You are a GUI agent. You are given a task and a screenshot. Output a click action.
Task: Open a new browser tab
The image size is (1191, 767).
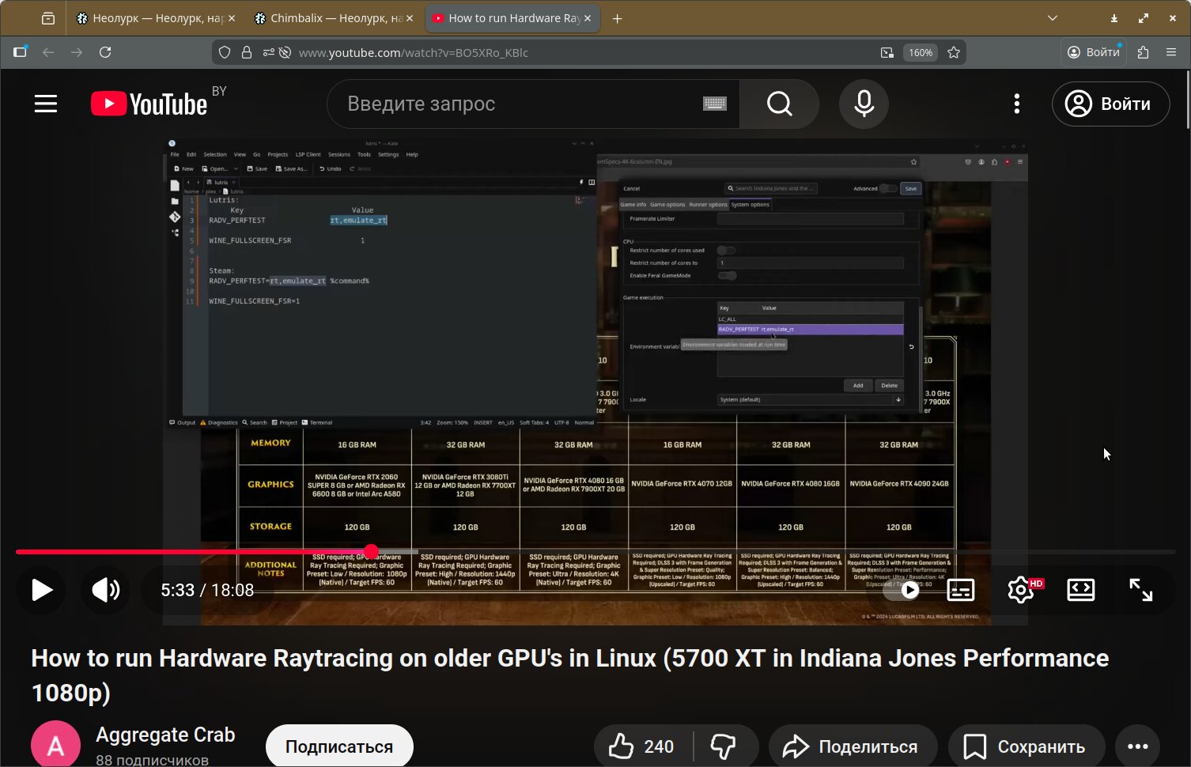click(x=618, y=18)
